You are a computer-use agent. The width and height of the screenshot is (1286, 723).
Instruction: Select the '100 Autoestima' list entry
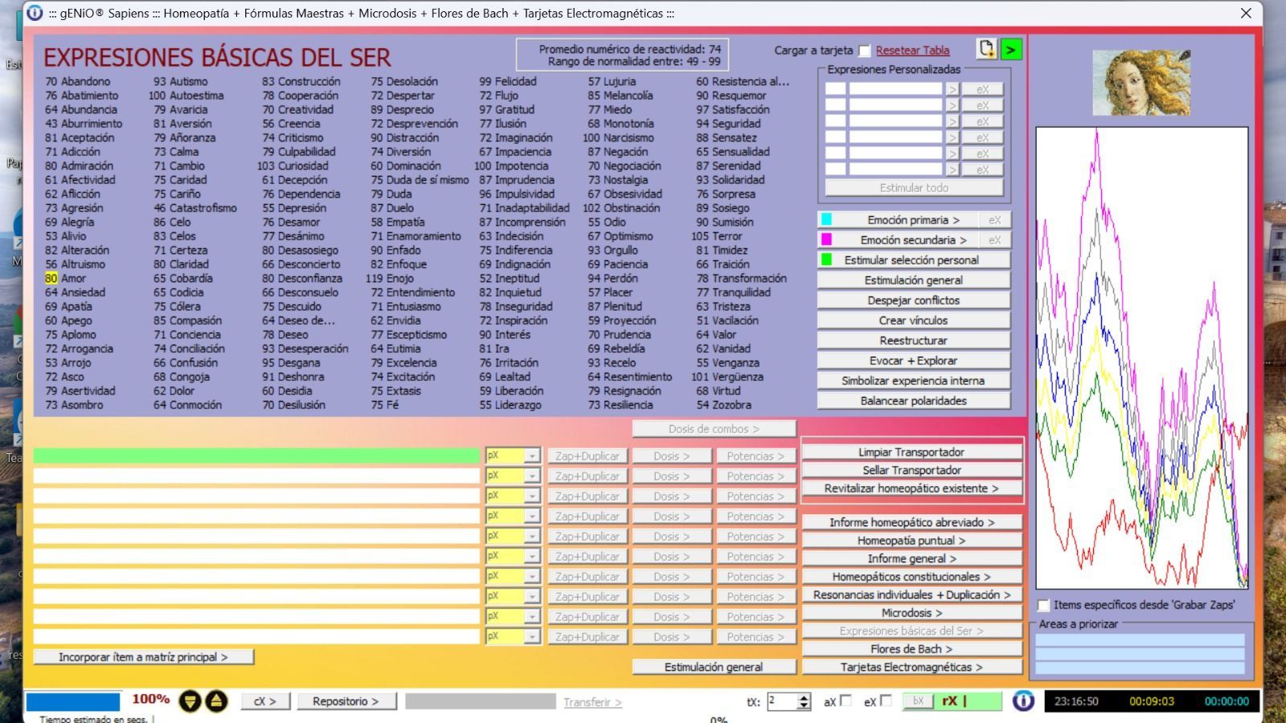coord(186,96)
